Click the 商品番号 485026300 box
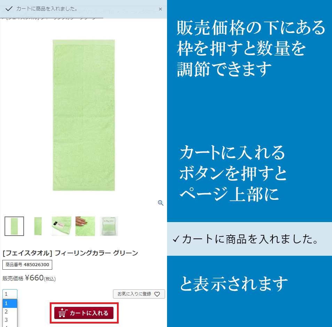Viewport: 332px width, 327px height. 27,265
